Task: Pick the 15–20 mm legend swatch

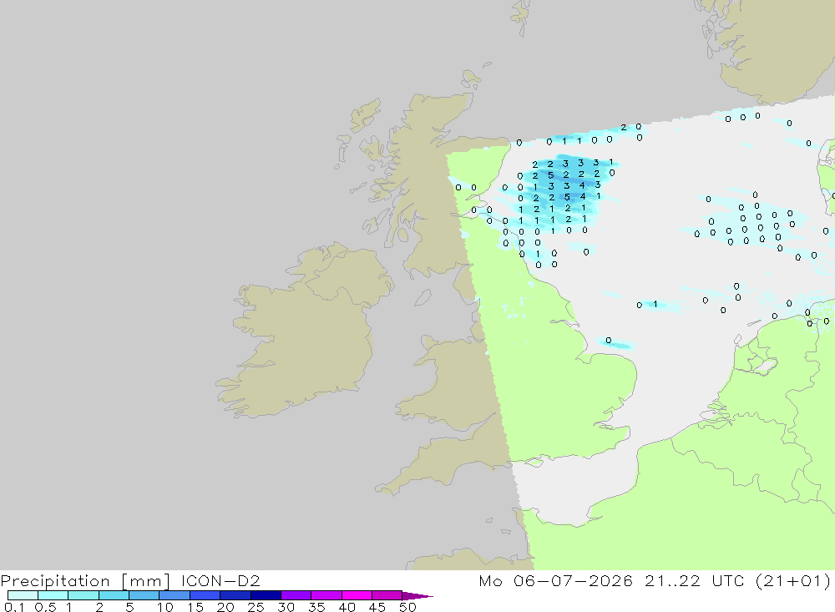Action: pos(205,595)
